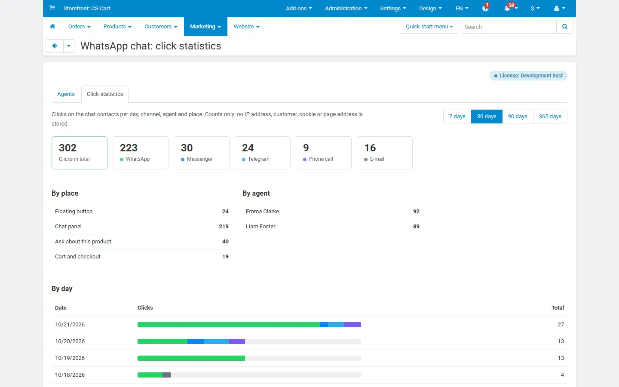The image size is (619, 387).
Task: Select the 30 days period
Action: [x=487, y=117]
